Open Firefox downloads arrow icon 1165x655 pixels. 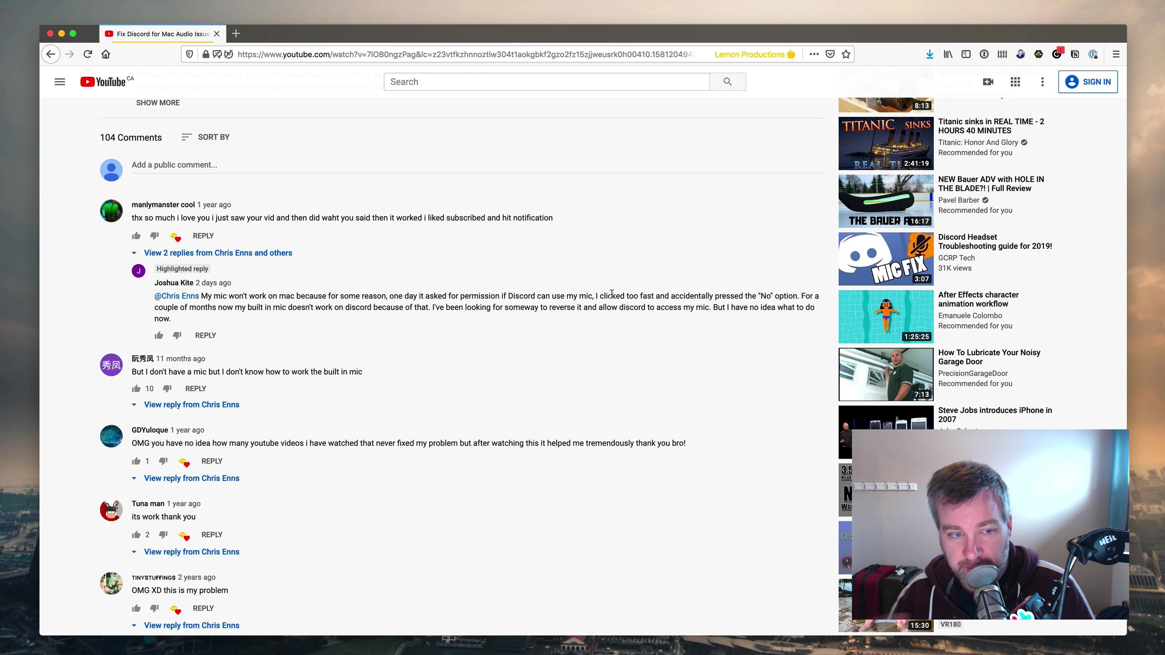click(930, 54)
